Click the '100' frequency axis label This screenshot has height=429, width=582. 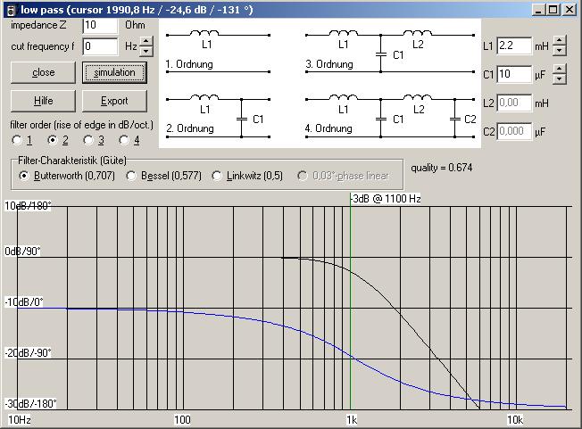pos(182,420)
